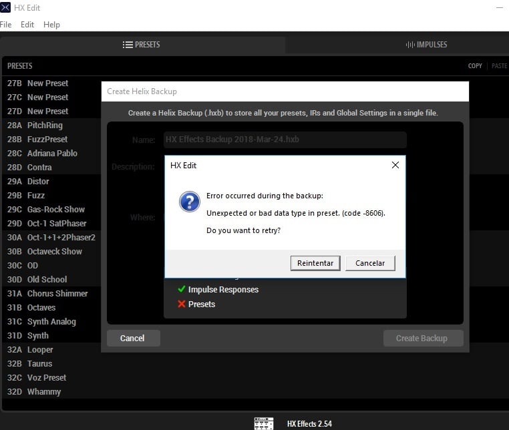Click the HX Edit app logo icon

pos(5,7)
